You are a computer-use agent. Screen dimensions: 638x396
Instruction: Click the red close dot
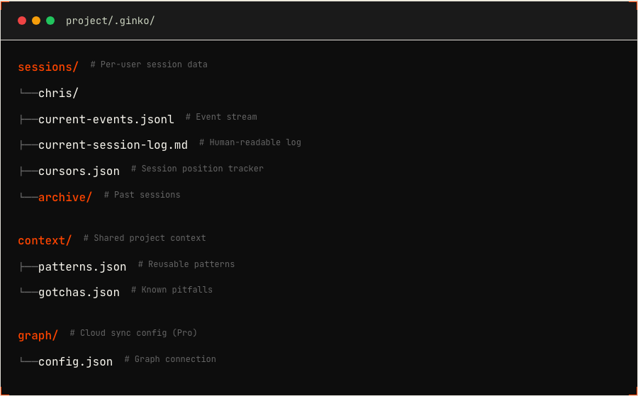point(22,21)
